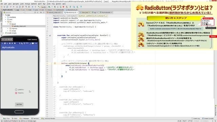The width and height of the screenshot is (217, 122).
Task: Expand the values folder node
Action: click(8, 31)
